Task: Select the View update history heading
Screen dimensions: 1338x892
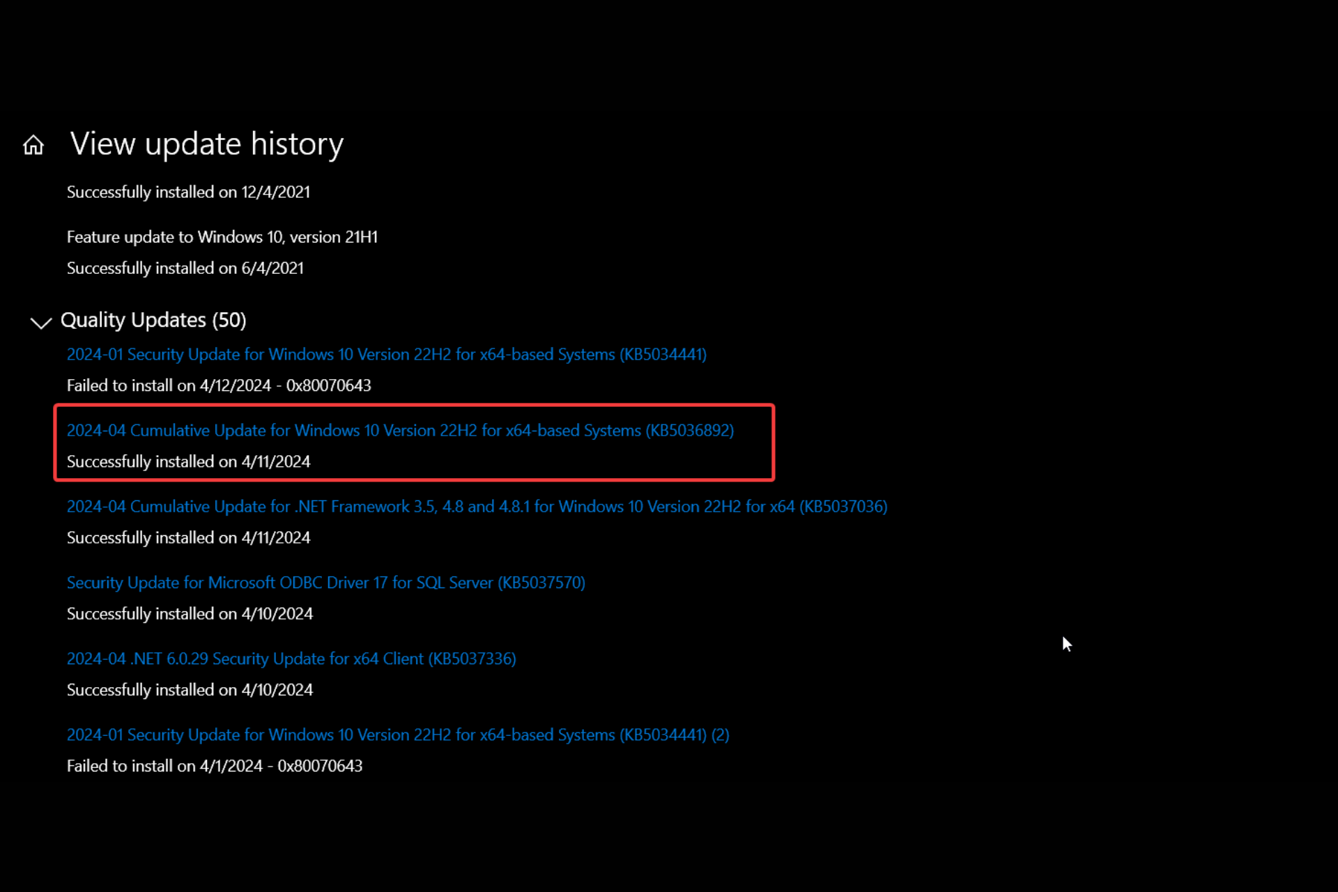Action: (206, 144)
